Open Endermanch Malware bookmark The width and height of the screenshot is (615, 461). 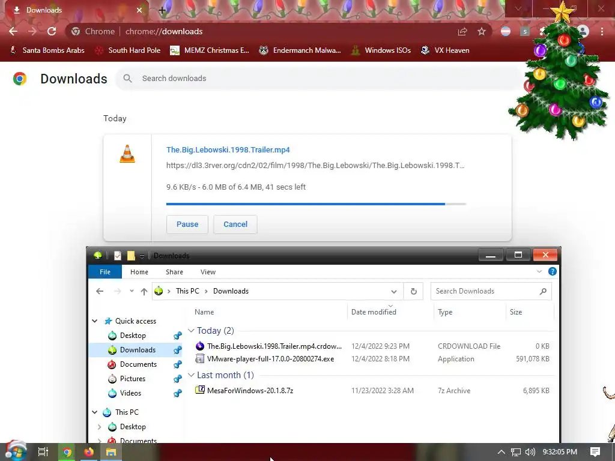click(x=300, y=50)
